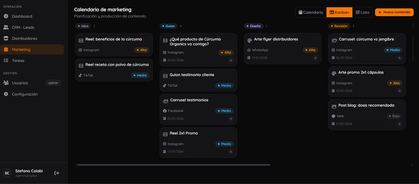Click Alta badge on Arte promo 2x1 cápsulas
Screen dimensions: 419x184
point(394,83)
